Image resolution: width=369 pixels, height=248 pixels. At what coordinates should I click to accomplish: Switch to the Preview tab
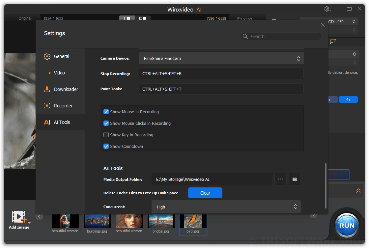pos(244,18)
